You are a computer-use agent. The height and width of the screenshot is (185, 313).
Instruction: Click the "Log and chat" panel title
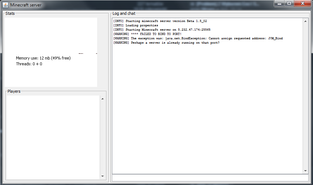(124, 13)
